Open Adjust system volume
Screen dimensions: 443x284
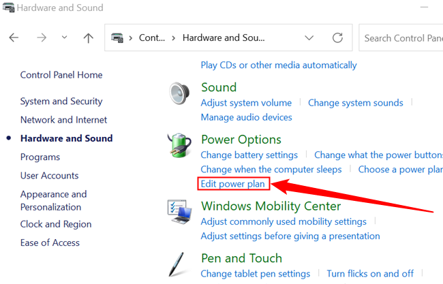pos(246,103)
